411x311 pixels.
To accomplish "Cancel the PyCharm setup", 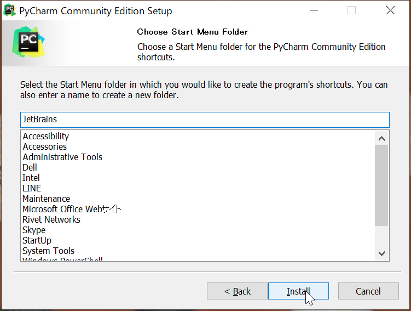I will point(368,291).
